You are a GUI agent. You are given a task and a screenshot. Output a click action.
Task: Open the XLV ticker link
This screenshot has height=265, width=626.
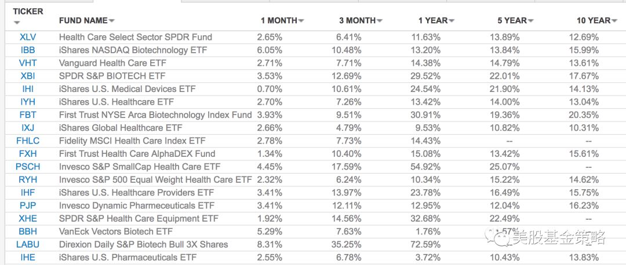(x=28, y=37)
